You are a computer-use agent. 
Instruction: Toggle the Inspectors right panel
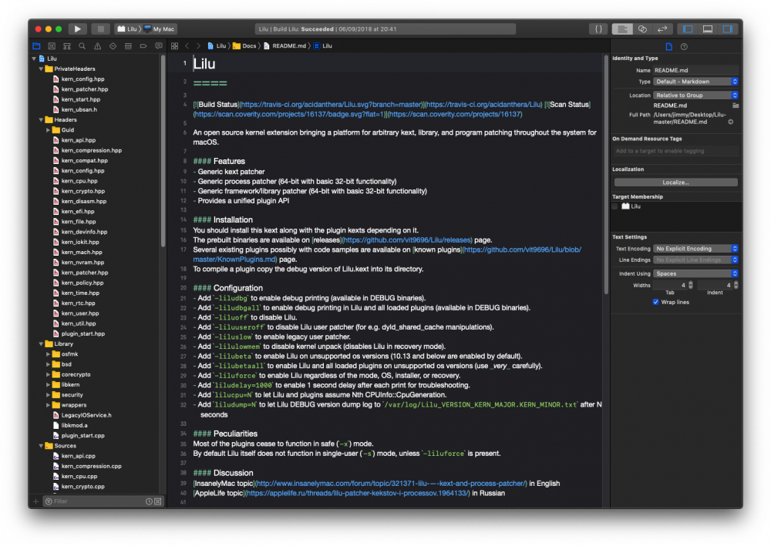728,29
